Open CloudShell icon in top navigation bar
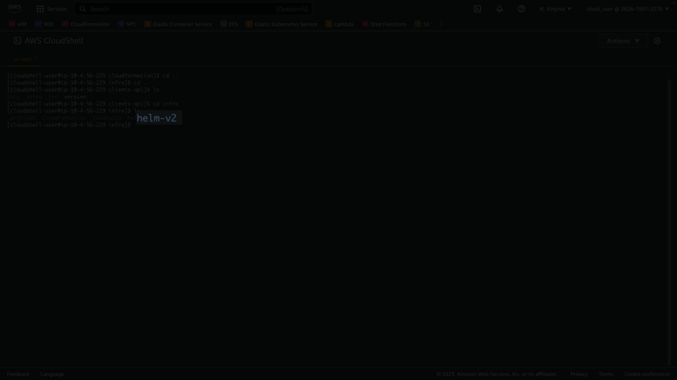This screenshot has height=380, width=677. point(477,9)
